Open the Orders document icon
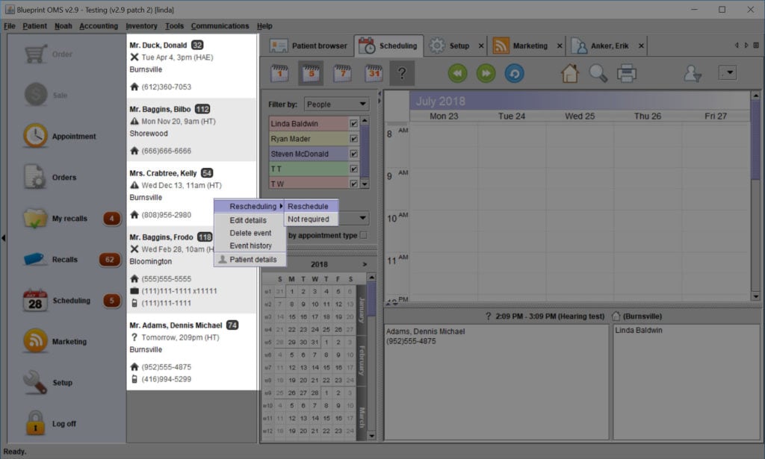The image size is (765, 459). point(36,177)
